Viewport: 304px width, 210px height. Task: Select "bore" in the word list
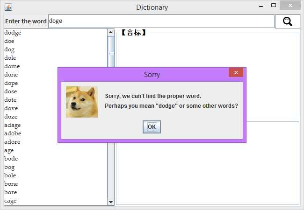point(56,192)
